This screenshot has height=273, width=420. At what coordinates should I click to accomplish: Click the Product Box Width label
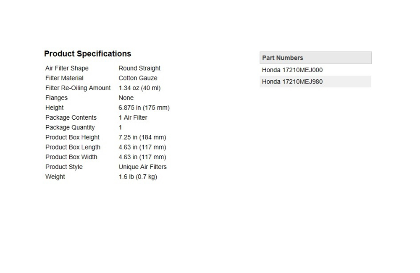tap(71, 157)
